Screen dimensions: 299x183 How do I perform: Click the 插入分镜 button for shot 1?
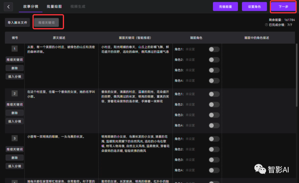pyautogui.click(x=14, y=76)
